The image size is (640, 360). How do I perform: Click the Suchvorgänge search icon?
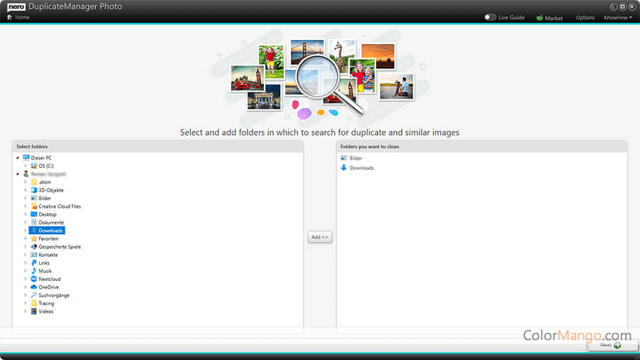click(x=34, y=295)
